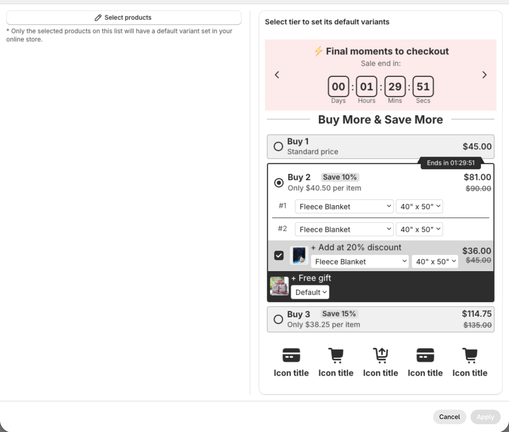This screenshot has width=509, height=432.
Task: Click the Days countdown box showing 00
Action: pos(338,86)
